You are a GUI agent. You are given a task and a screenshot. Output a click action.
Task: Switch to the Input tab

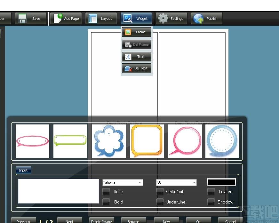point(23,170)
